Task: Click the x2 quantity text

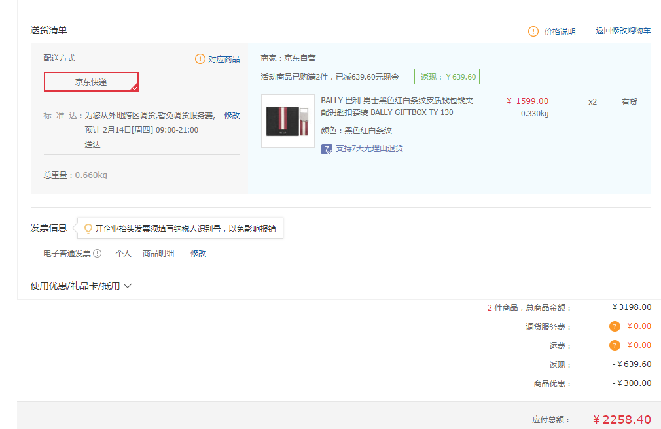Action: coord(592,102)
